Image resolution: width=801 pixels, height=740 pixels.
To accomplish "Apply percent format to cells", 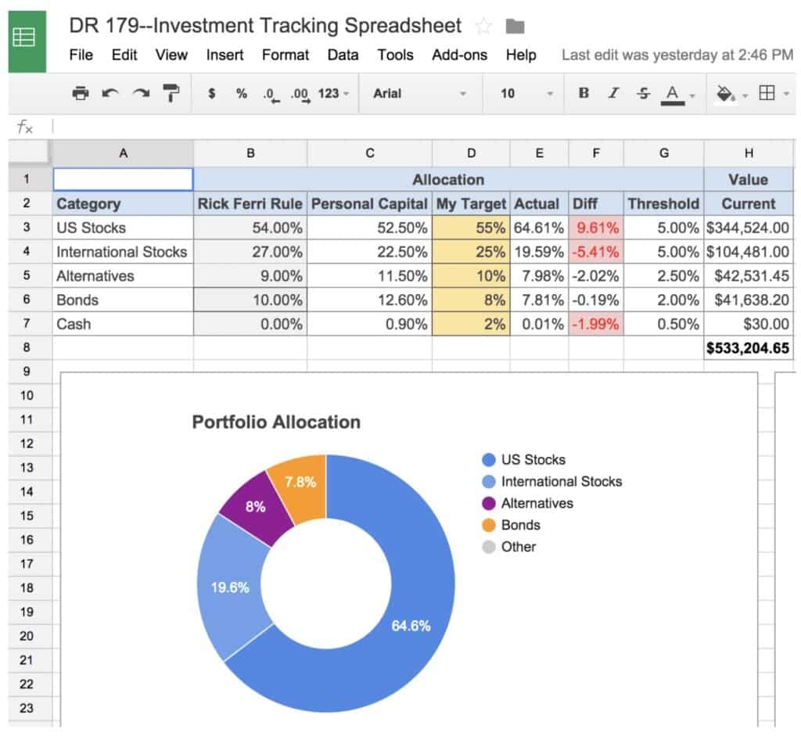I will point(242,93).
